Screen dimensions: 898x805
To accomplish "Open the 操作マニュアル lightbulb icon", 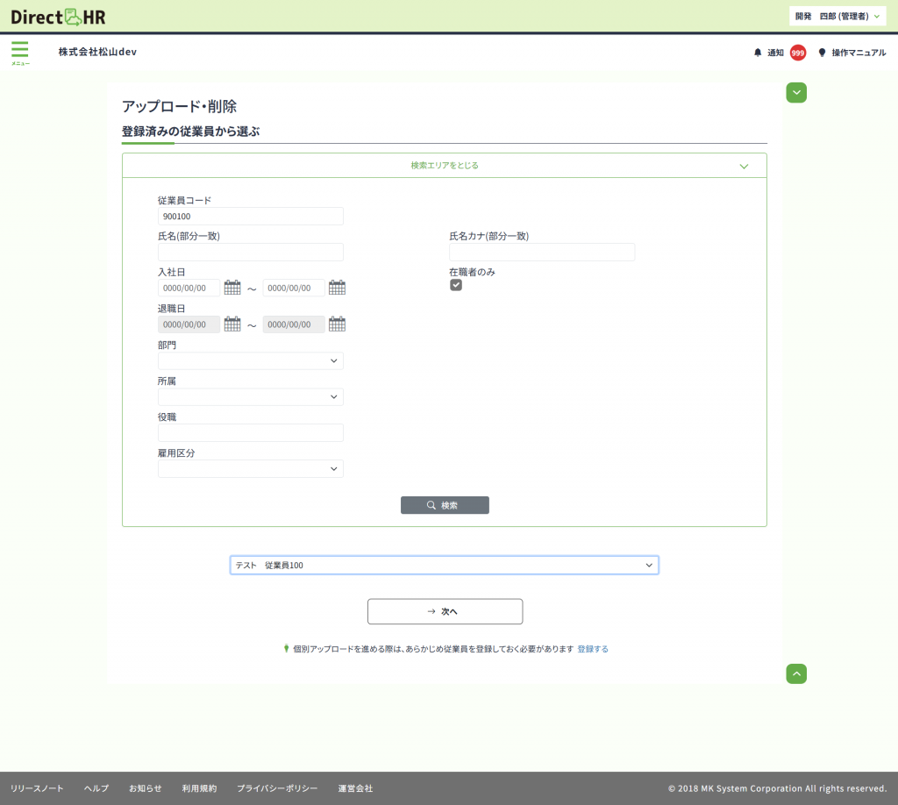I will 822,53.
